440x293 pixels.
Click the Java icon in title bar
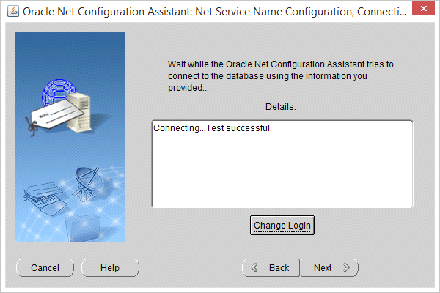pyautogui.click(x=13, y=12)
